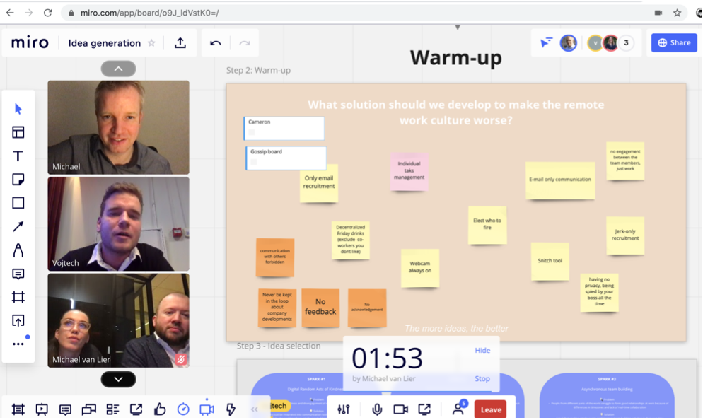Hide the countdown timer

pyautogui.click(x=482, y=350)
